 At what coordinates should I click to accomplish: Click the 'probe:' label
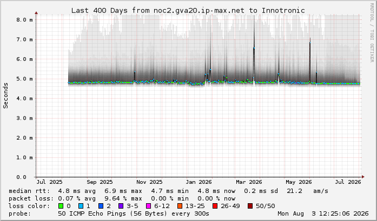pyautogui.click(x=20, y=213)
